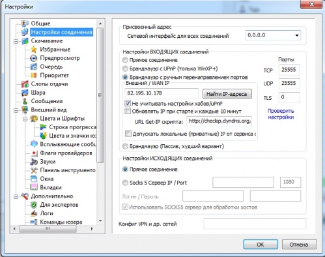Click the Найти IP-адреса button
Screen dimensions: 325x257
tap(227, 94)
